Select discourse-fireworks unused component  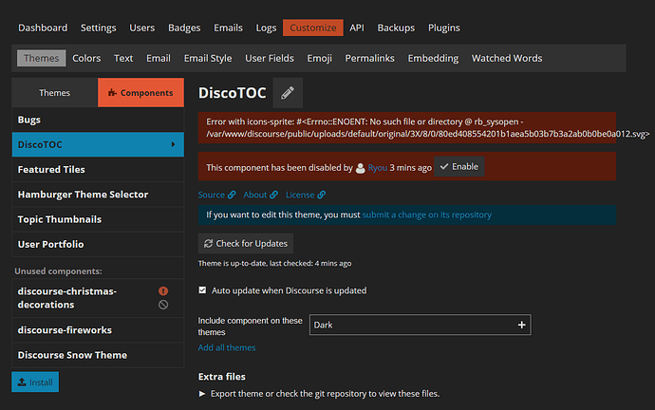tap(98, 330)
